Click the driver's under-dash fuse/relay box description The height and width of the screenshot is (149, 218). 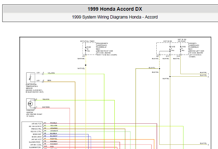tap(196, 50)
